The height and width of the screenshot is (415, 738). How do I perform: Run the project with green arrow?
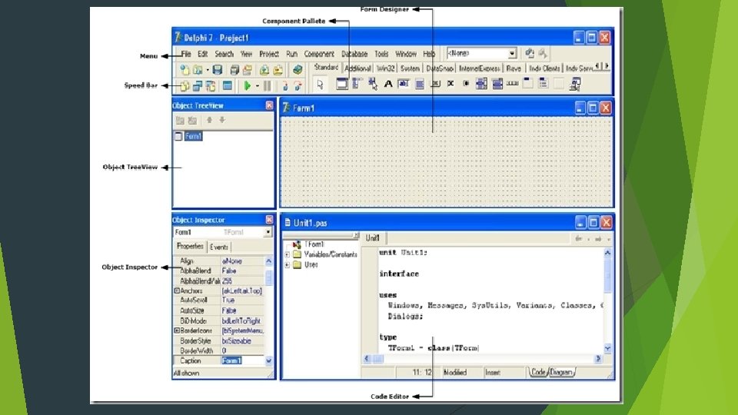pyautogui.click(x=247, y=85)
